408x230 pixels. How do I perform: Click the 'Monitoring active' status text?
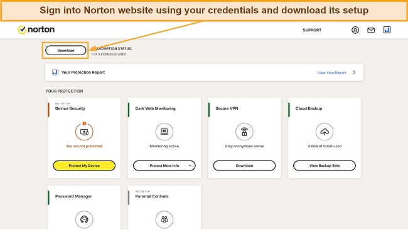[164, 146]
